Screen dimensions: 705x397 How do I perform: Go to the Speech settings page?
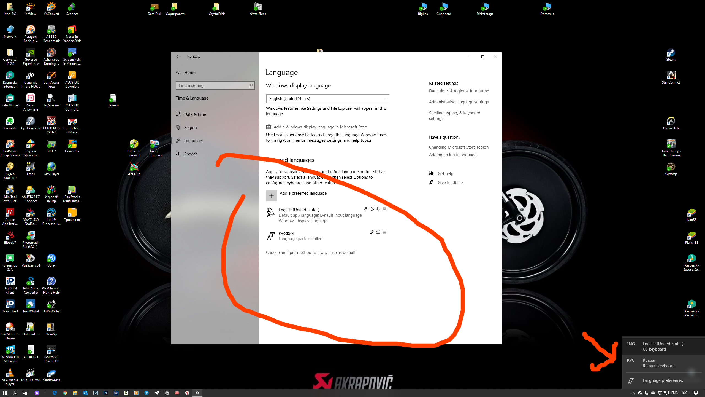(x=191, y=154)
